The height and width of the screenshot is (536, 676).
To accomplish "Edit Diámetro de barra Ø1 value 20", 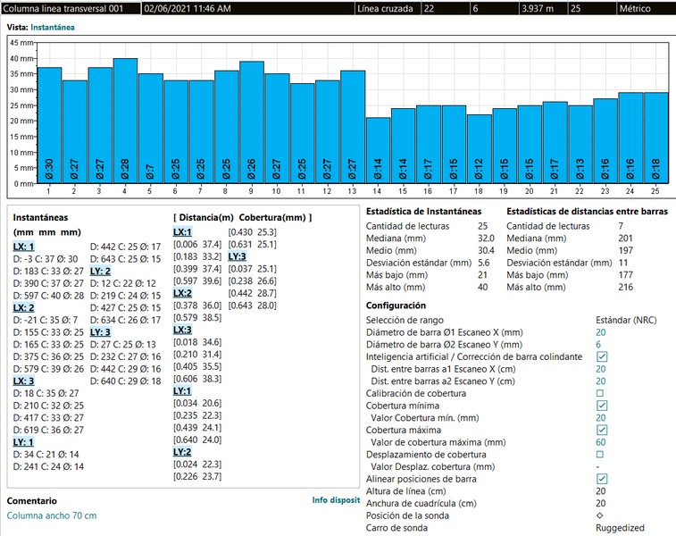I will coord(601,332).
